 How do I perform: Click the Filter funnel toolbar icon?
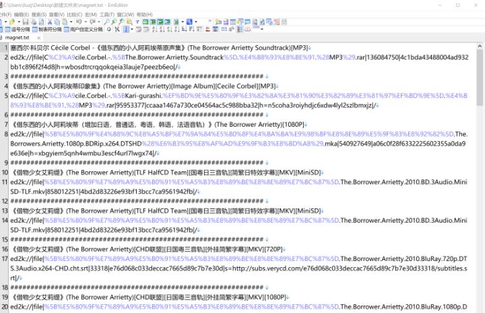click(x=137, y=22)
